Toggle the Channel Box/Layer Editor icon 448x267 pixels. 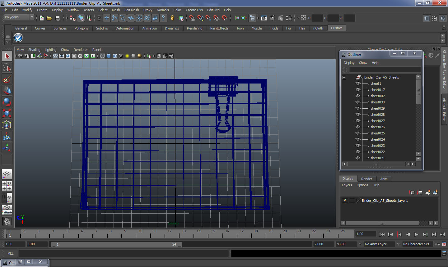click(443, 18)
